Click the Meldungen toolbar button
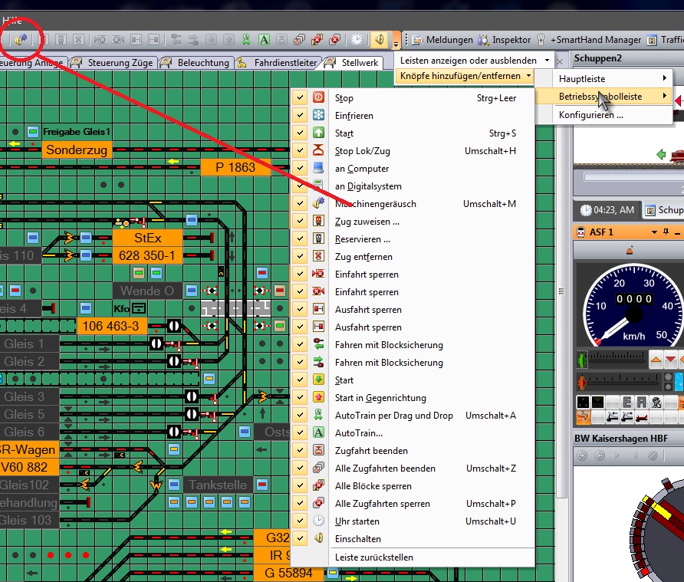 coord(442,39)
